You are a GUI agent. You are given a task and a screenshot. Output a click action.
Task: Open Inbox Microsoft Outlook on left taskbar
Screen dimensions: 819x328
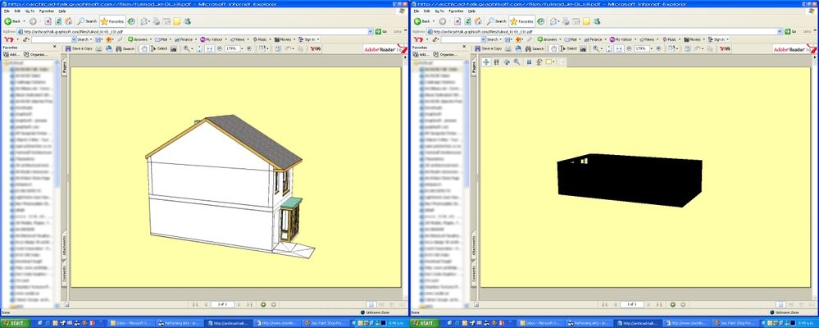pos(131,323)
